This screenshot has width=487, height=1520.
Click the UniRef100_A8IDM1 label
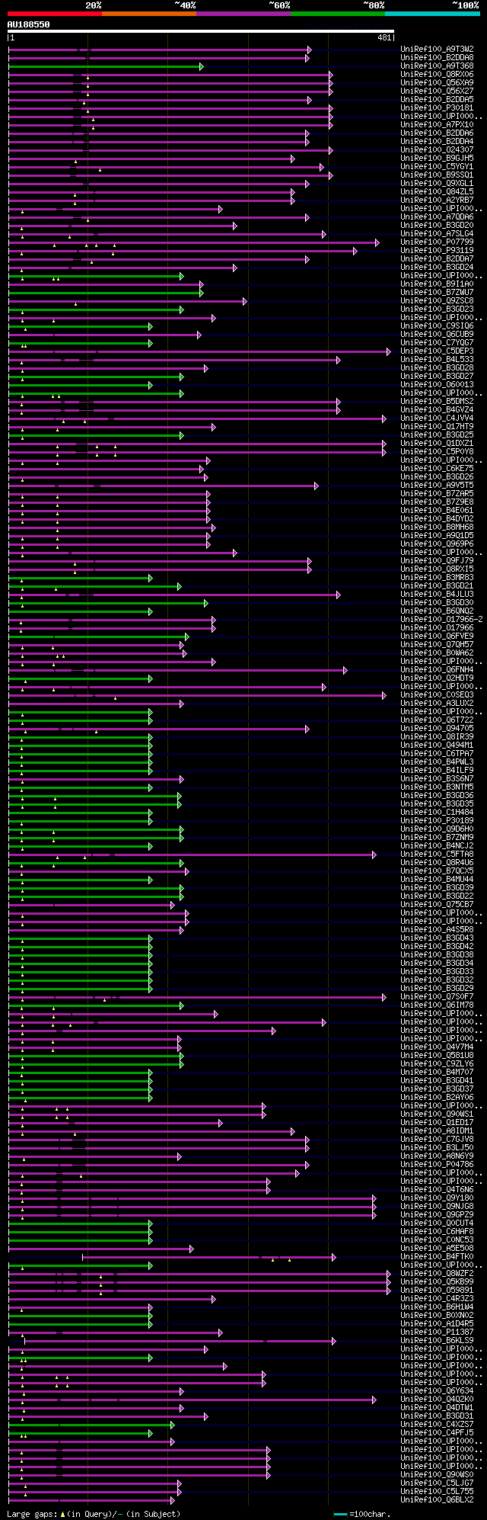click(x=437, y=1130)
